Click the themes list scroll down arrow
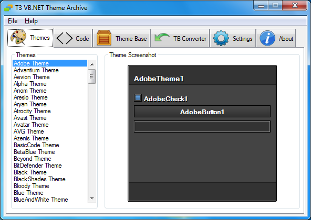 (x=92, y=198)
